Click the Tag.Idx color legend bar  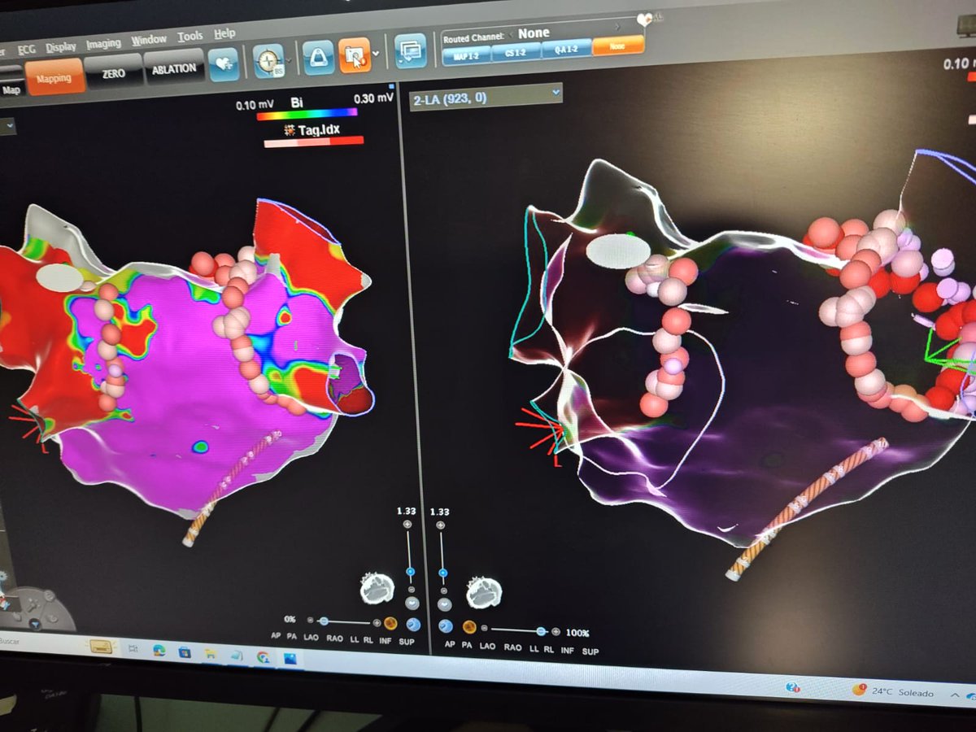pos(313,142)
